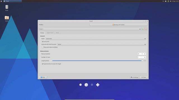Click the battery status tray icon
This screenshot has height=100, width=179.
(168, 1)
